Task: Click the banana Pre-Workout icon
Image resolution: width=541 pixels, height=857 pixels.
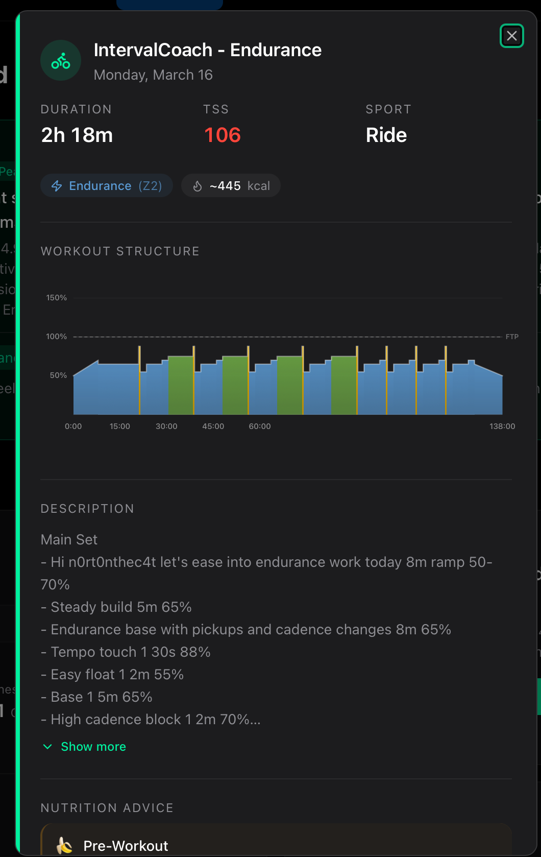Action: (64, 845)
